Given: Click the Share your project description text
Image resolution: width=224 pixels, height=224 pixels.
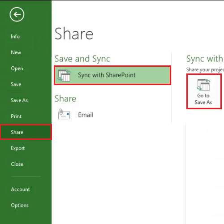Looking at the screenshot, I should [205, 69].
